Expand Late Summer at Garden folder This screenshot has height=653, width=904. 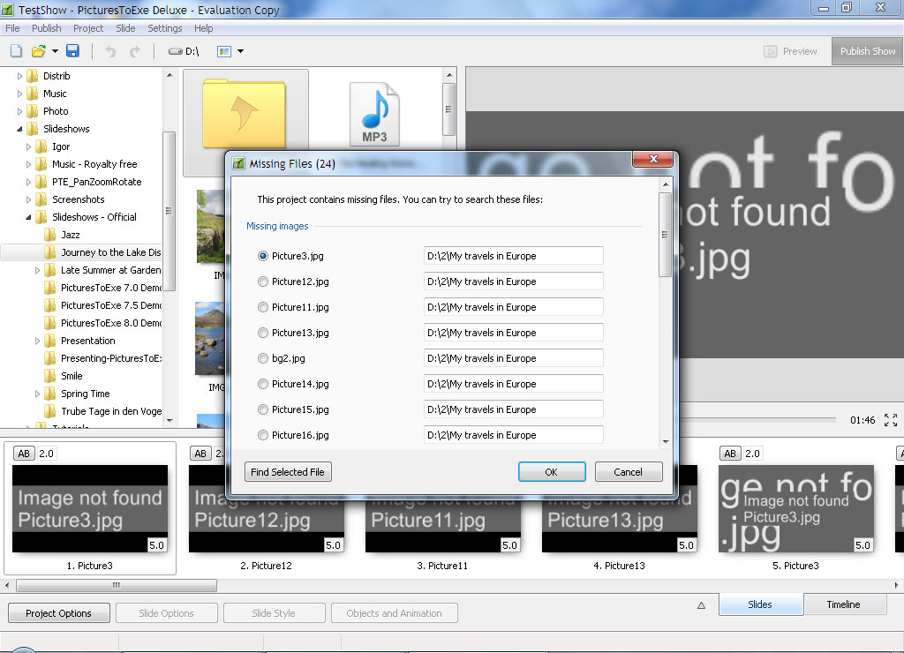click(37, 270)
